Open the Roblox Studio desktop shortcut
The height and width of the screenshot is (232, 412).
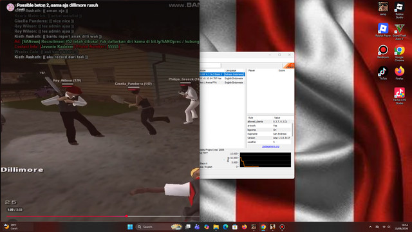[x=399, y=10]
